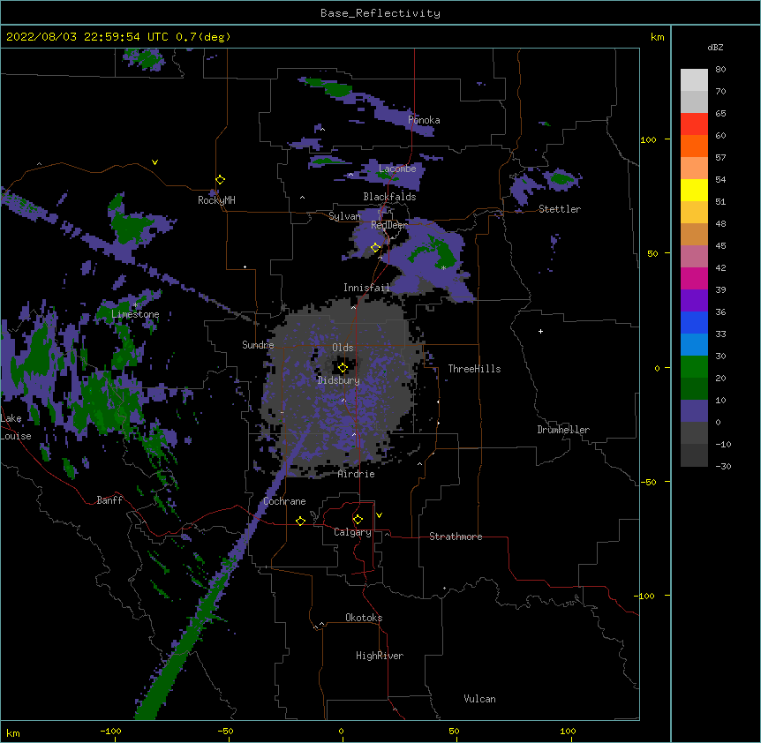Viewport: 761px width, 743px height.
Task: Click the Banff label
Action: (x=109, y=500)
